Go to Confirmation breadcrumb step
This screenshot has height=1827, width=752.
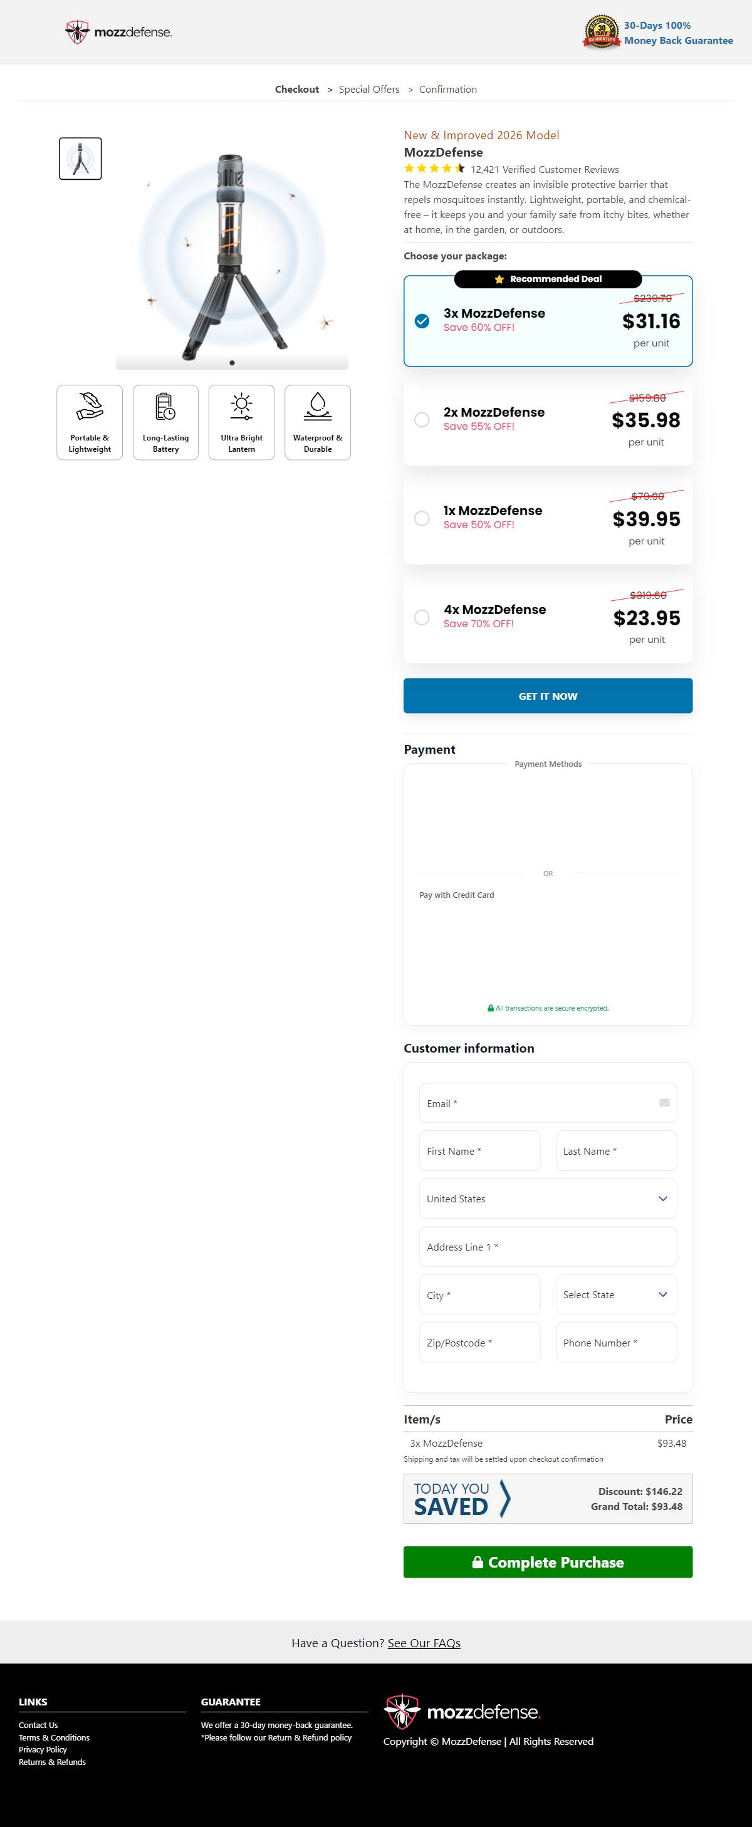pos(447,90)
